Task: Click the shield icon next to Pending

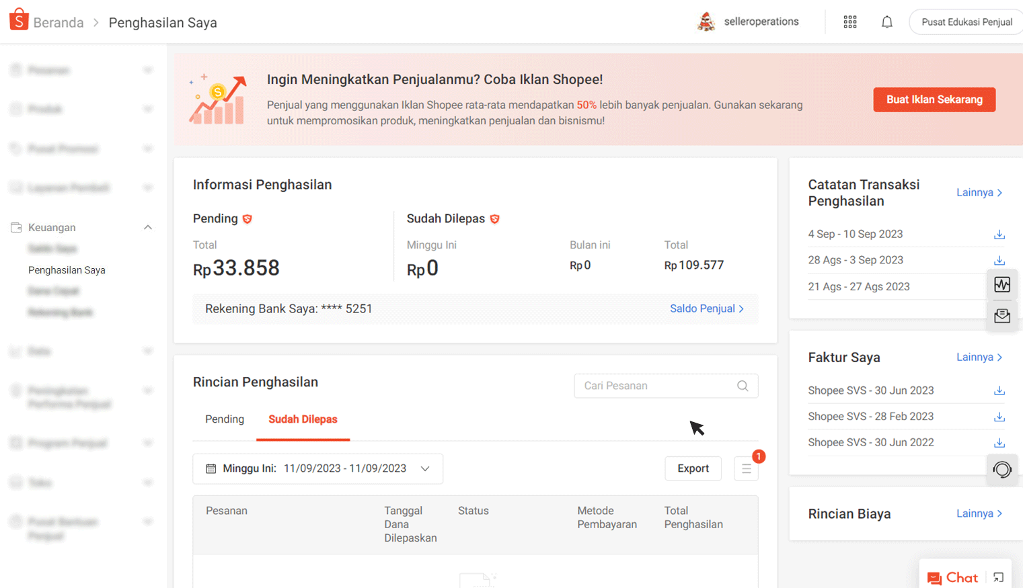Action: [248, 219]
